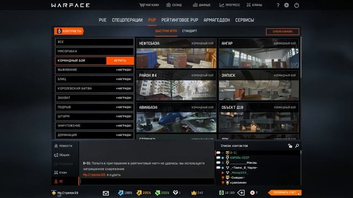Select the Мясорубка game mode
353x198 pixels.
[x=94, y=51]
